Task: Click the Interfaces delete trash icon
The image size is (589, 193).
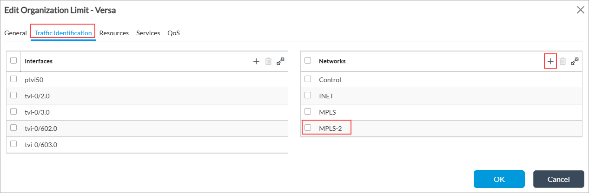Action: pos(268,61)
